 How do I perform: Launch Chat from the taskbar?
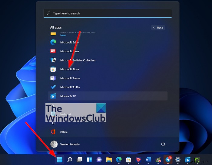point(99,160)
